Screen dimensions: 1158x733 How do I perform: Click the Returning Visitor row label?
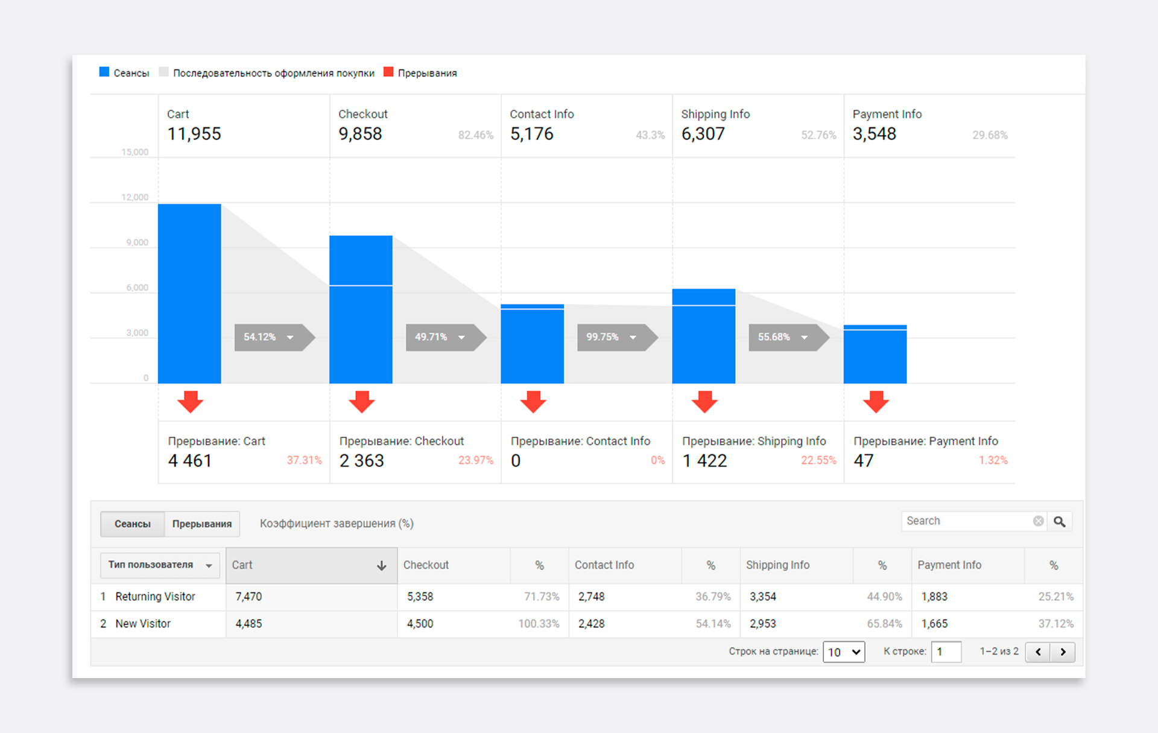pos(155,597)
